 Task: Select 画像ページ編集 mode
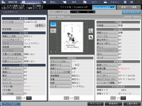(129, 7)
